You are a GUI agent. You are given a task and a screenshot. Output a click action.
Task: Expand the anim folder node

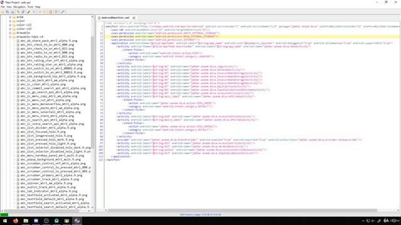[x=10, y=17]
